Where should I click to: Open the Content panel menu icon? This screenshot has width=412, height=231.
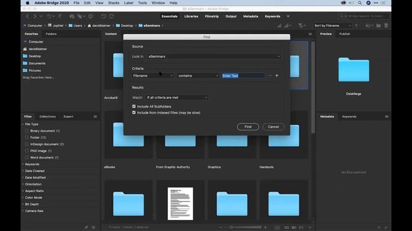[310, 34]
